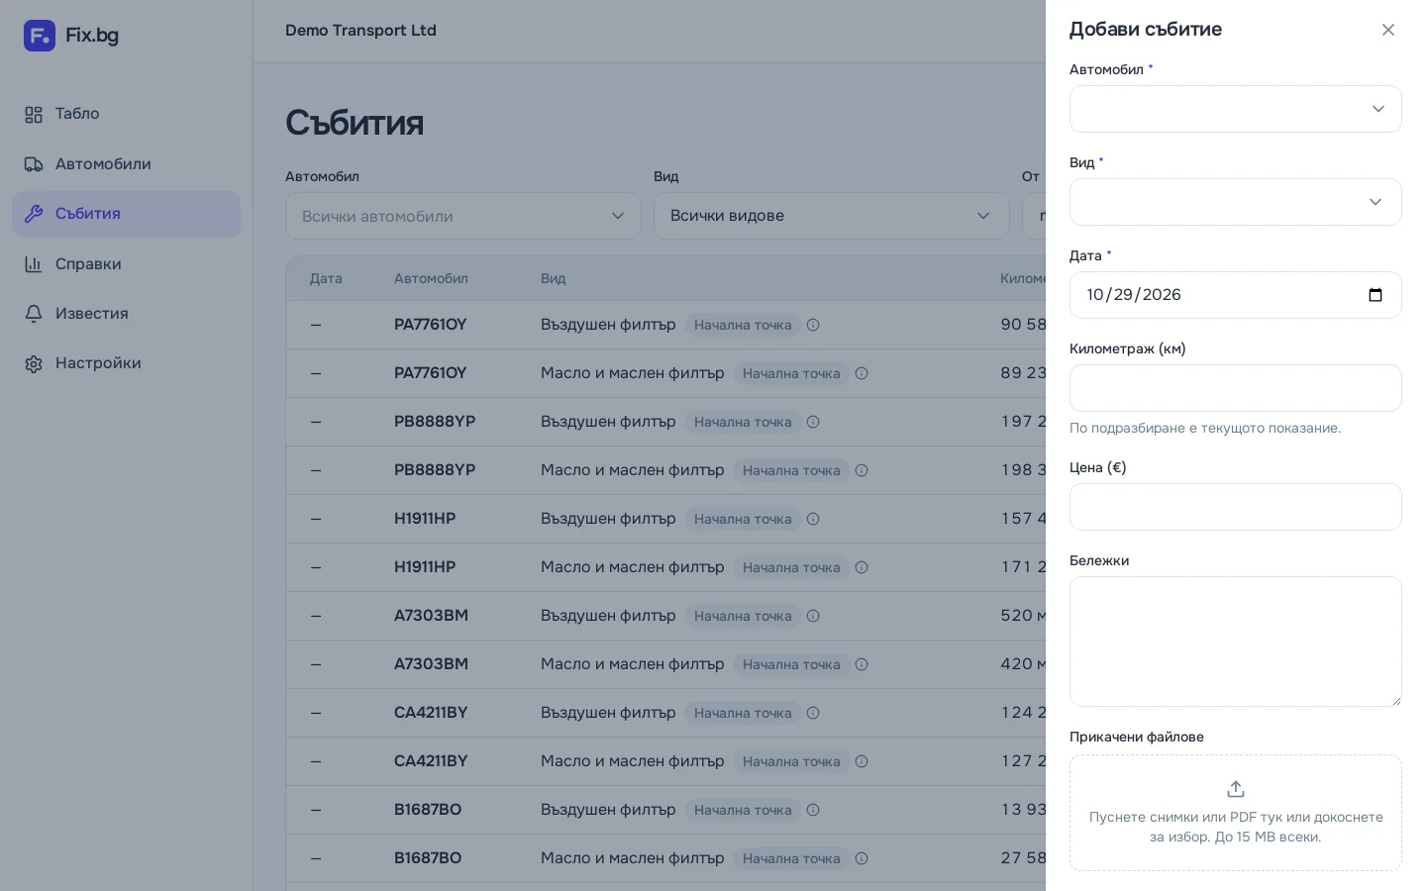Screen dimensions: 1426x891
Task: Click the Настройки gear icon
Action: [34, 363]
